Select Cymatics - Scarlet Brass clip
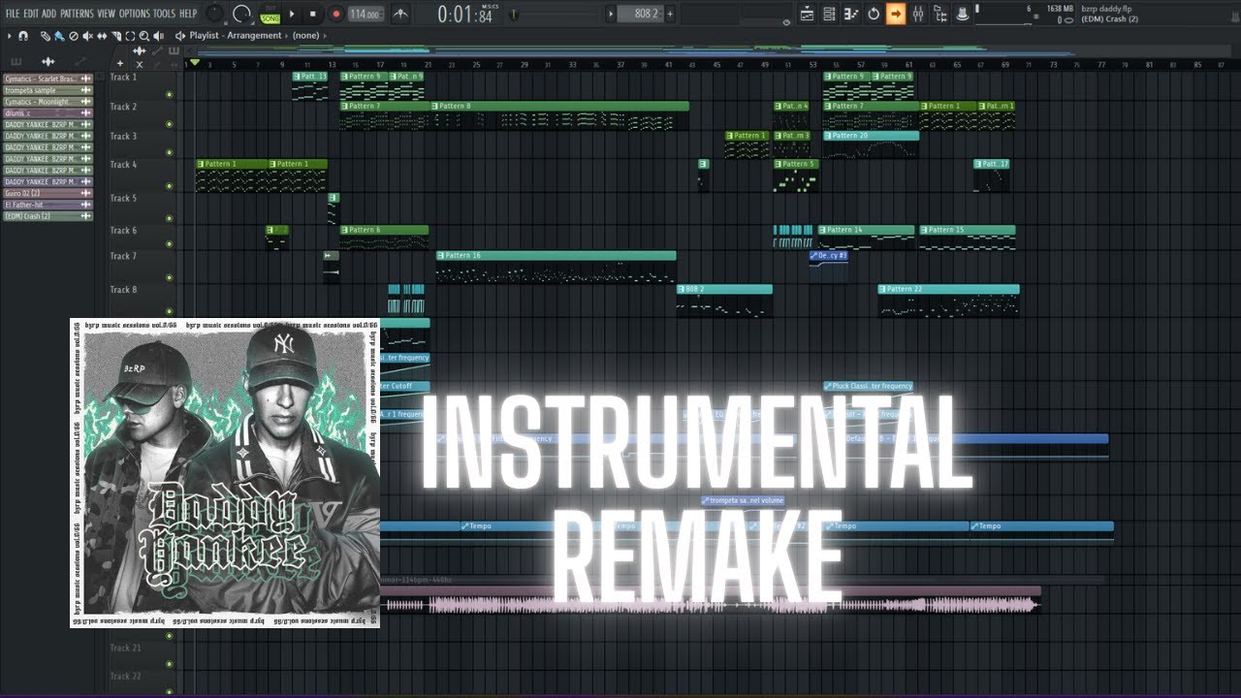1241x698 pixels. (x=48, y=79)
